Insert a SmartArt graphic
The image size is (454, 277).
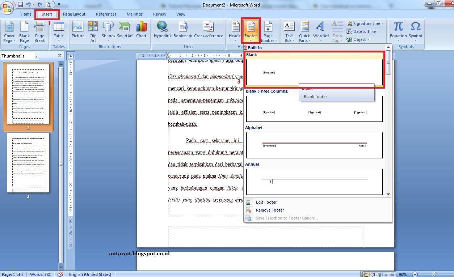125,31
